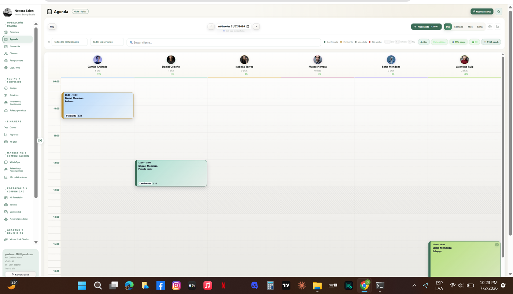The height and width of the screenshot is (294, 513).
Task: Open Instagram from the taskbar
Action: pos(176,286)
